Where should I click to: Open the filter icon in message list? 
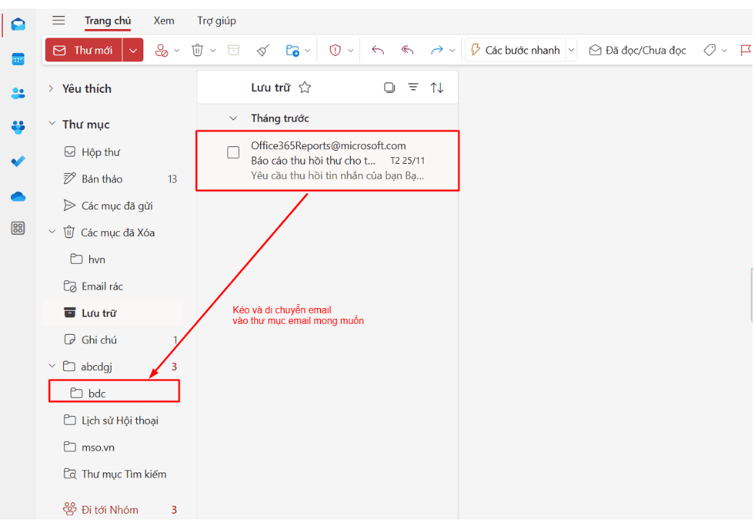pos(413,87)
